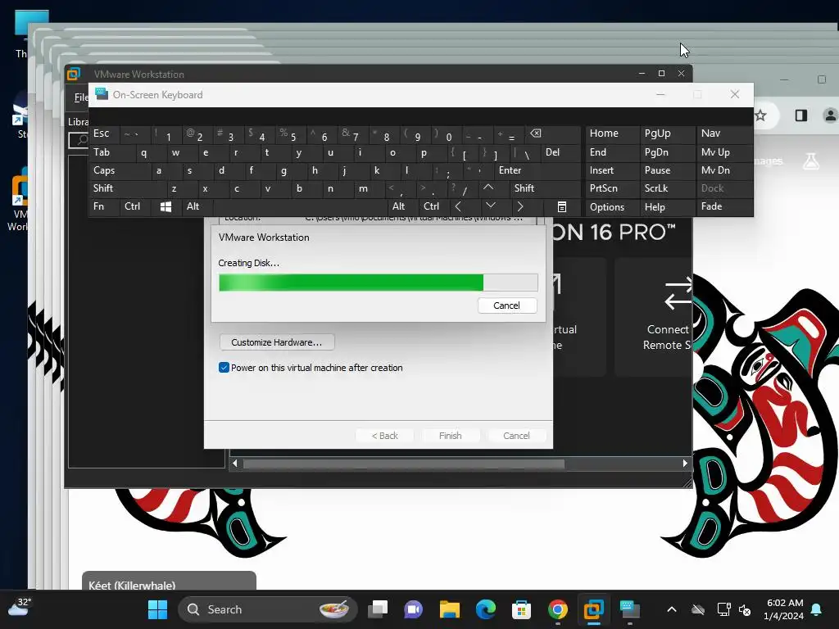Open Task View from the taskbar

[x=378, y=609]
